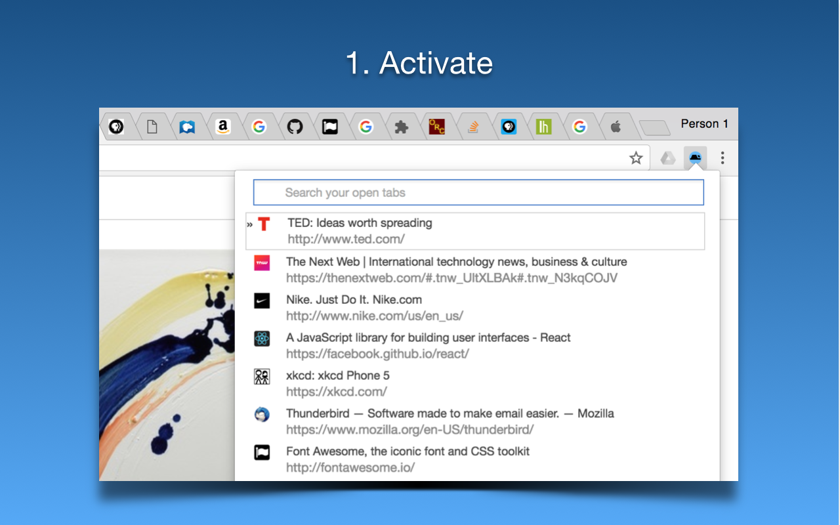Select the React JavaScript library result
Viewport: 840px width, 525px height.
429,337
